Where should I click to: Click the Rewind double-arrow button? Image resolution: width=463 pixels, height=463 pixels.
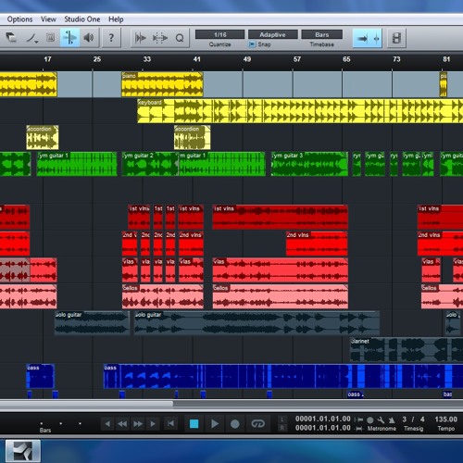coord(122,424)
